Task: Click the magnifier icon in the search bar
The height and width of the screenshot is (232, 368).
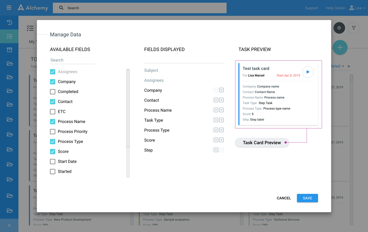Action: pos(61,8)
